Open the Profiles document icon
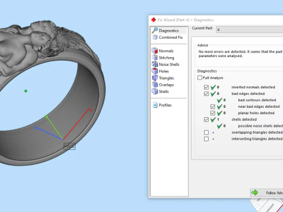The width and height of the screenshot is (283, 212). (155, 105)
